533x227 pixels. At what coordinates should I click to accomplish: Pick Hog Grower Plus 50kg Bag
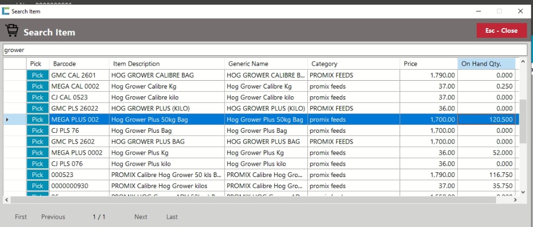pos(38,120)
